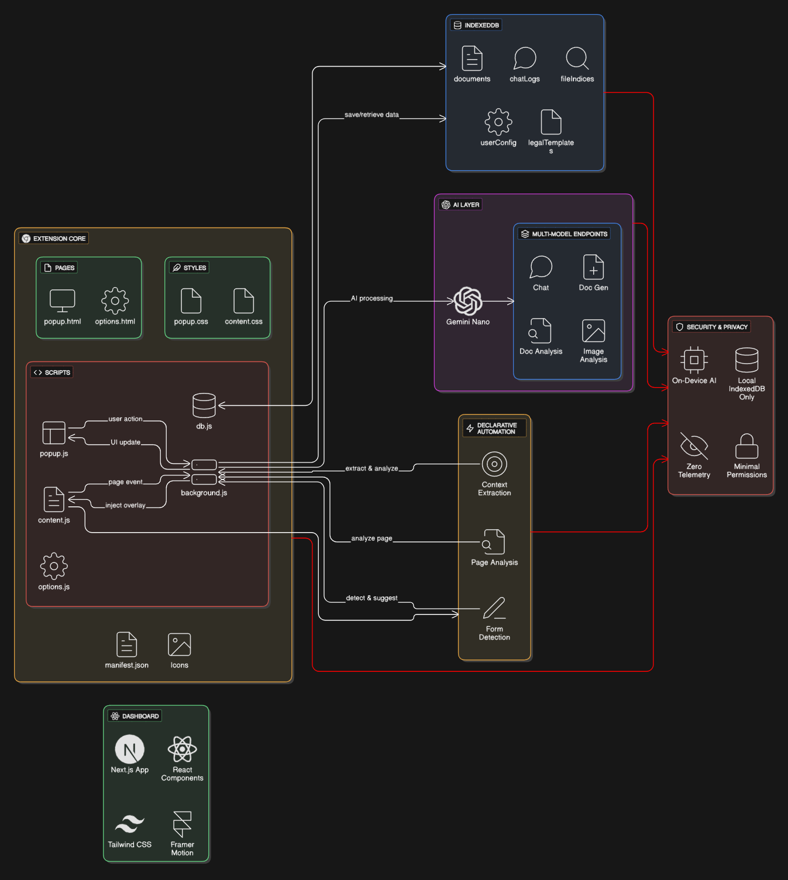Click the legalTemplates file icon
The image size is (788, 880).
click(551, 122)
